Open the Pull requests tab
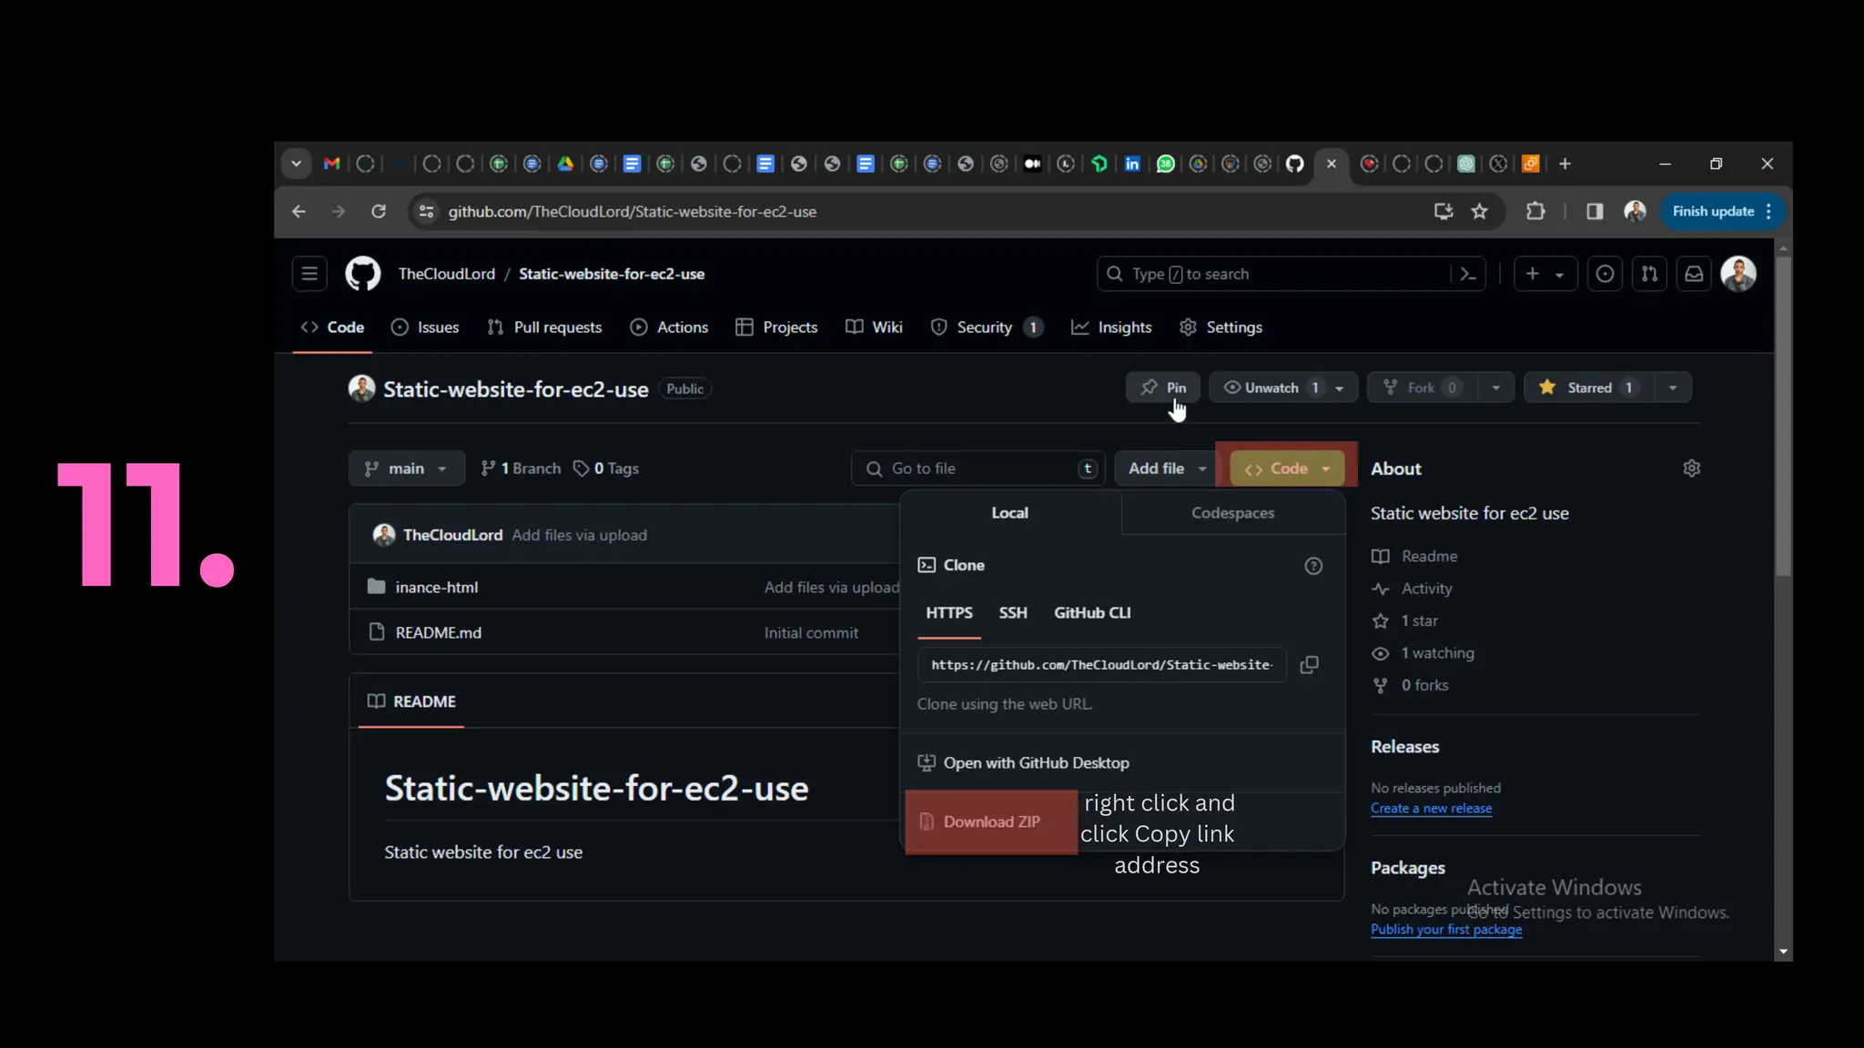 [x=544, y=327]
